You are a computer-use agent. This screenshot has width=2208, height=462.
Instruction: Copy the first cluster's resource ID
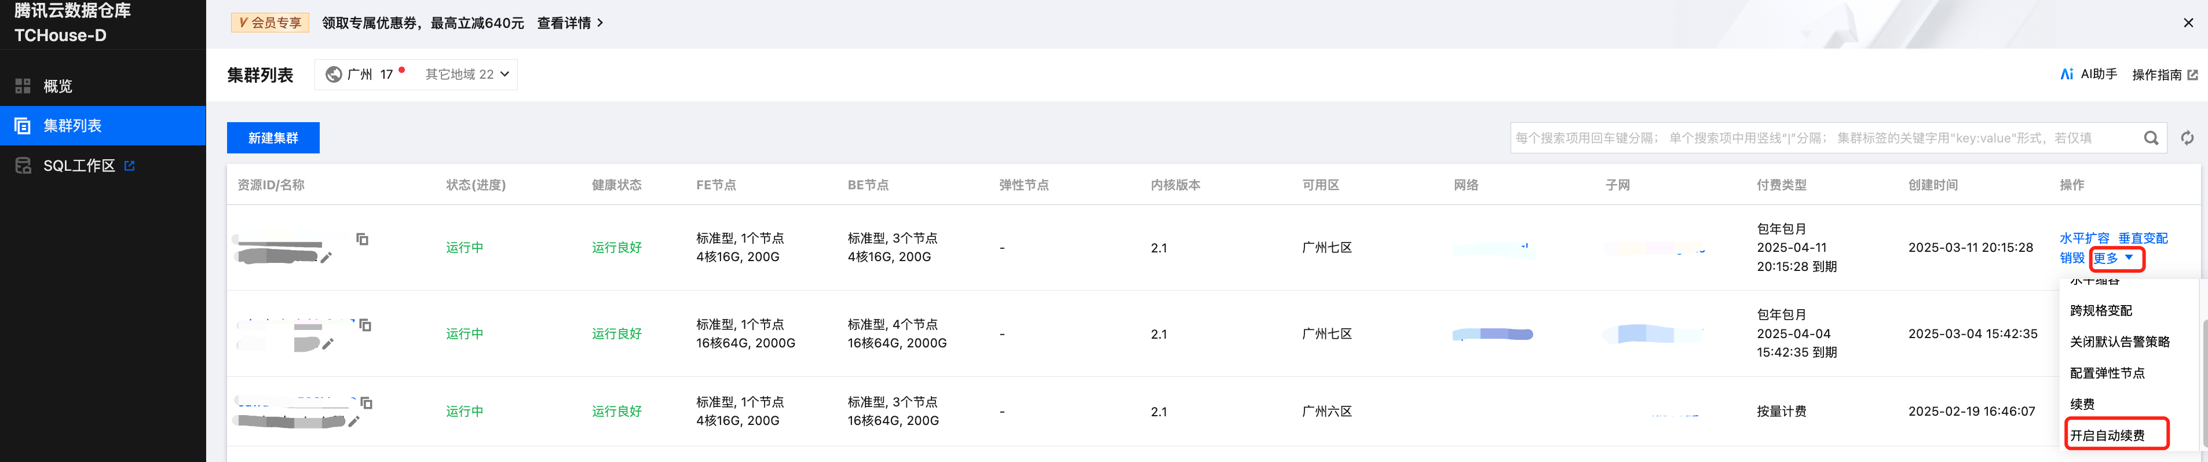click(363, 239)
